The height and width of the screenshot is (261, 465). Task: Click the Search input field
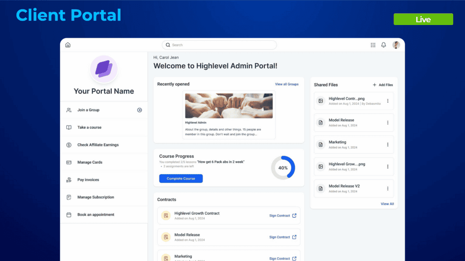click(x=219, y=45)
